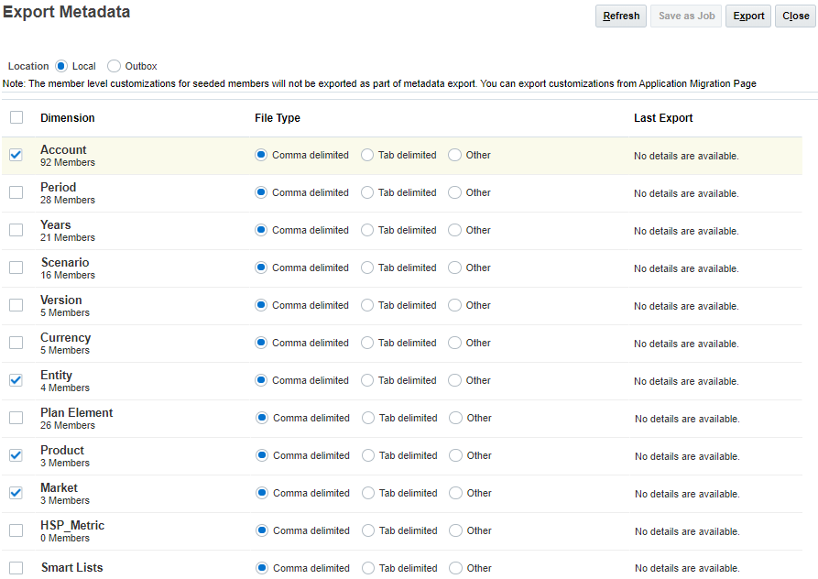Set Entity file type to Tab delimited
This screenshot has width=818, height=579.
(367, 380)
